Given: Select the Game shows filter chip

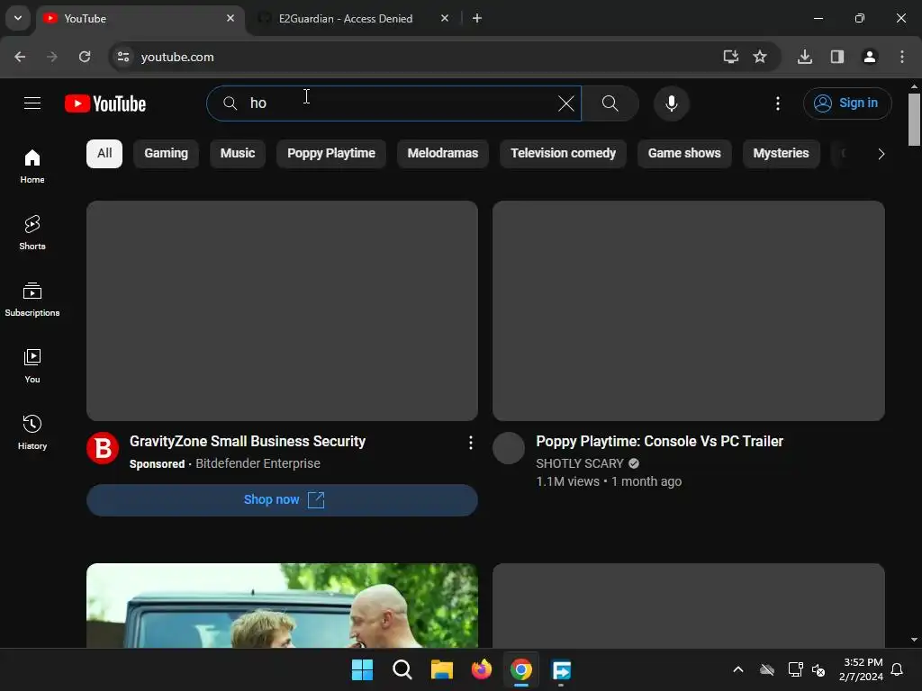Looking at the screenshot, I should click(x=684, y=153).
